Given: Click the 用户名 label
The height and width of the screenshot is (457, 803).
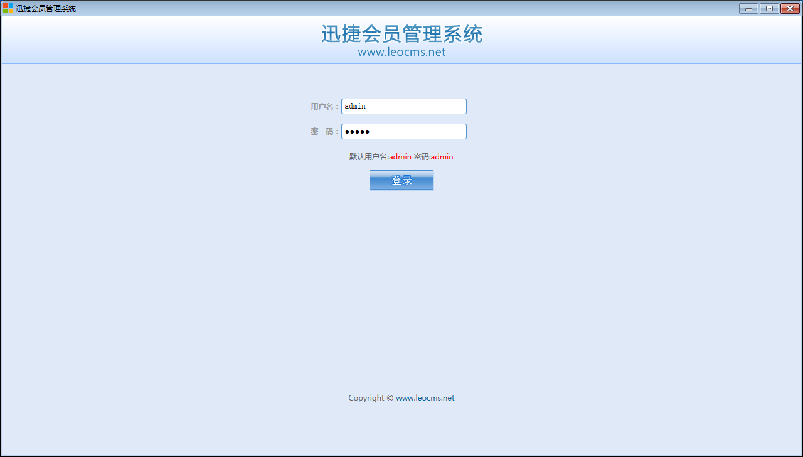Looking at the screenshot, I should point(324,107).
